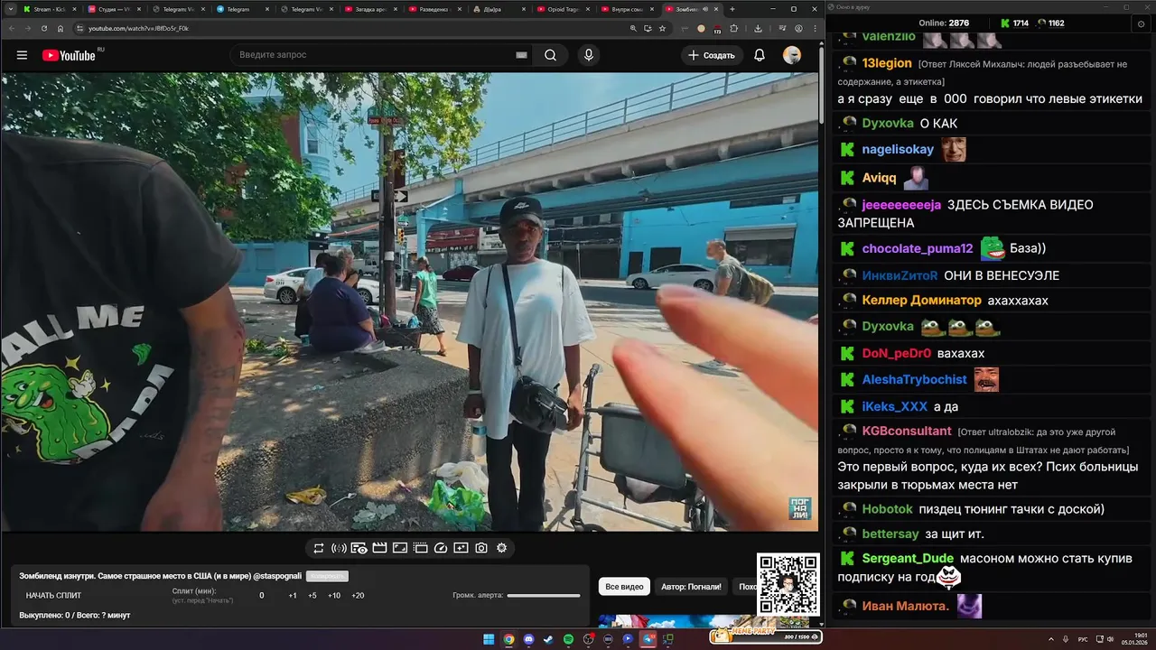Click username 'chocolate_puma12' in chat

(918, 248)
